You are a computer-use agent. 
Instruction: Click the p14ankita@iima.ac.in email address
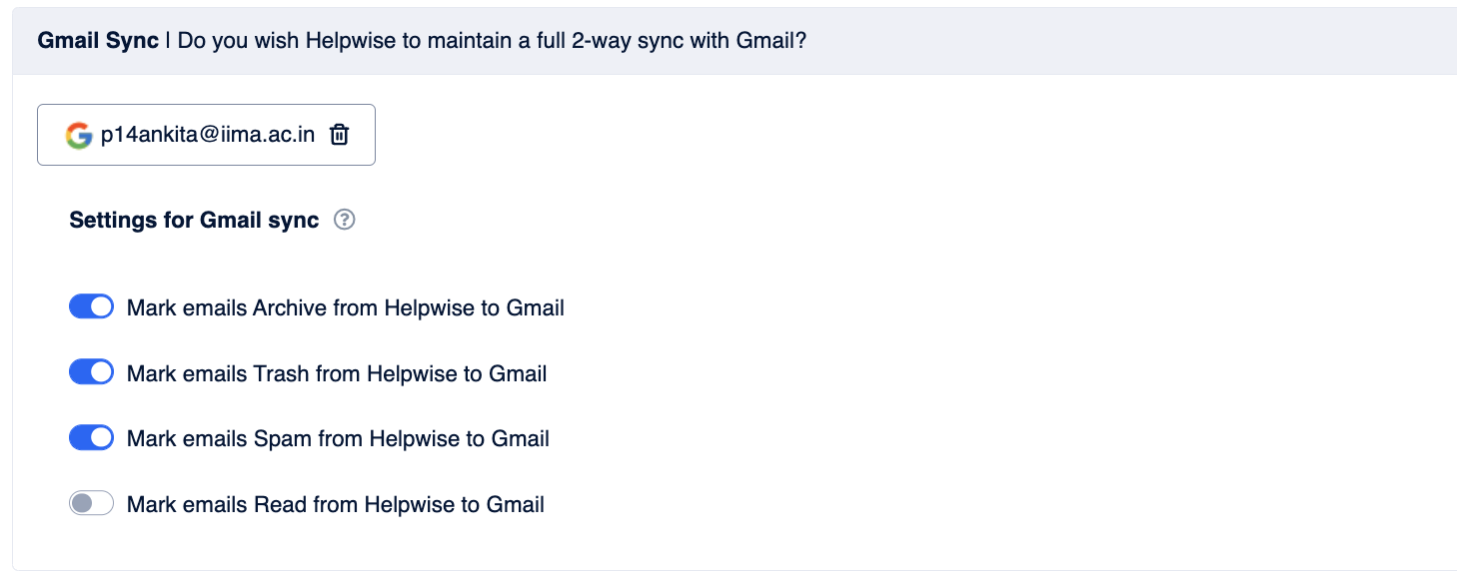tap(208, 135)
